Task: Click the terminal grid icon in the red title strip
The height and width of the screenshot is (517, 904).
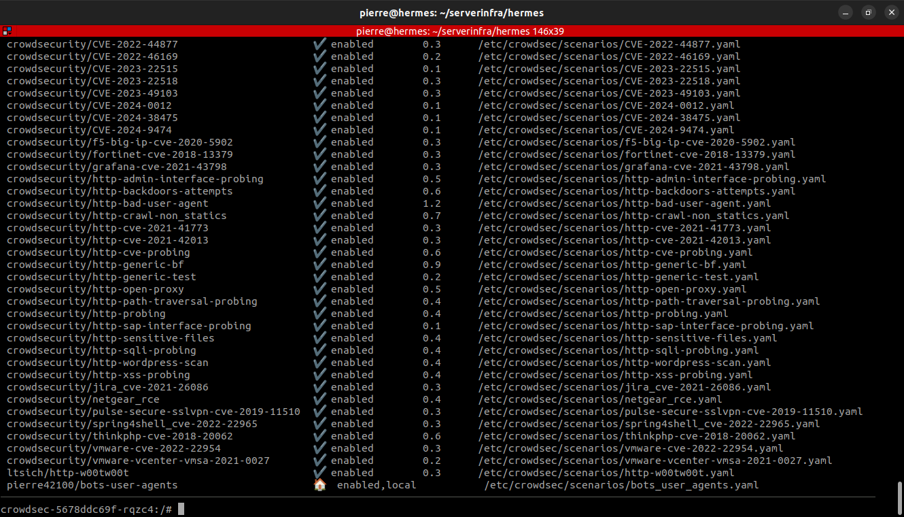Action: [6, 31]
